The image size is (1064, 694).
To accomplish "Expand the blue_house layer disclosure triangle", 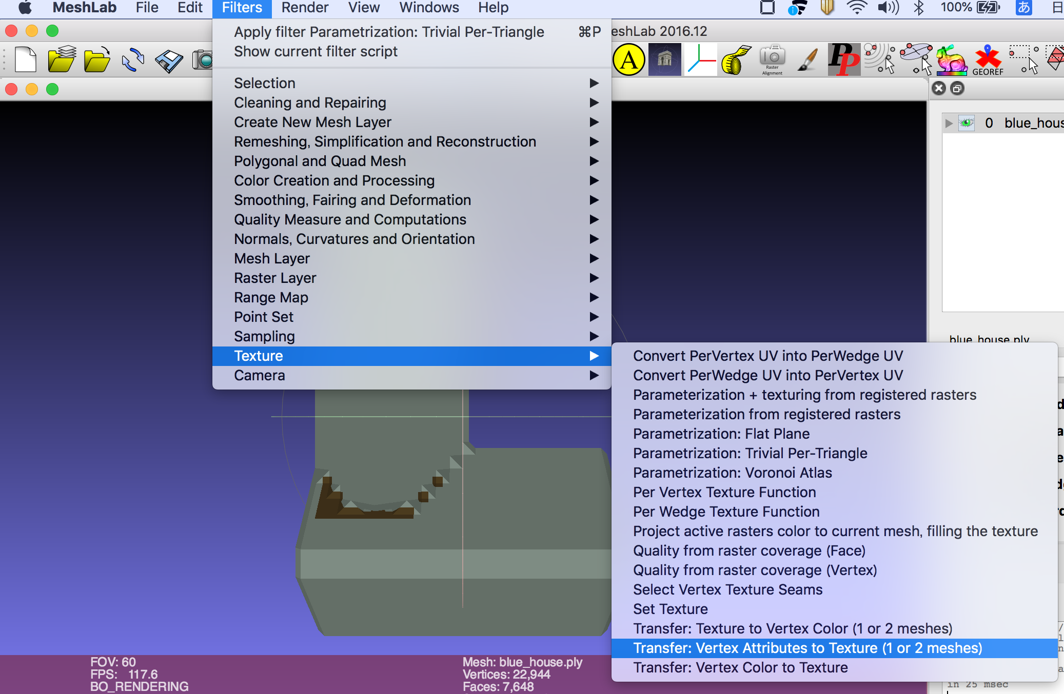I will [x=949, y=123].
